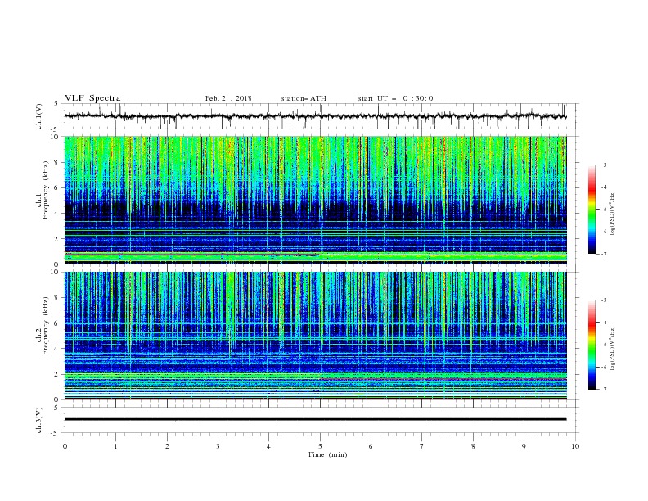Click the "Time (min)" axis title
Viewport: 648px width, 501px height.
(x=327, y=454)
